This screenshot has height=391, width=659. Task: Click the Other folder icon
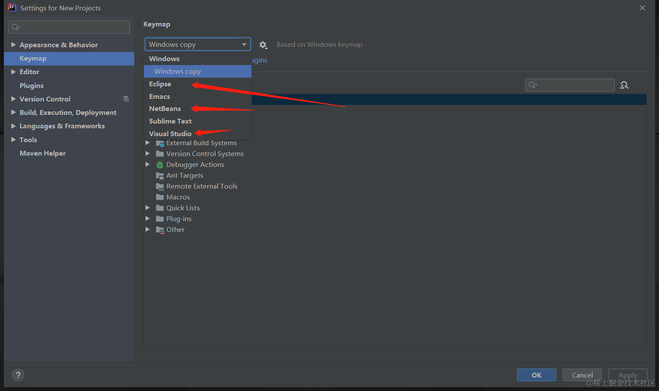(x=160, y=230)
